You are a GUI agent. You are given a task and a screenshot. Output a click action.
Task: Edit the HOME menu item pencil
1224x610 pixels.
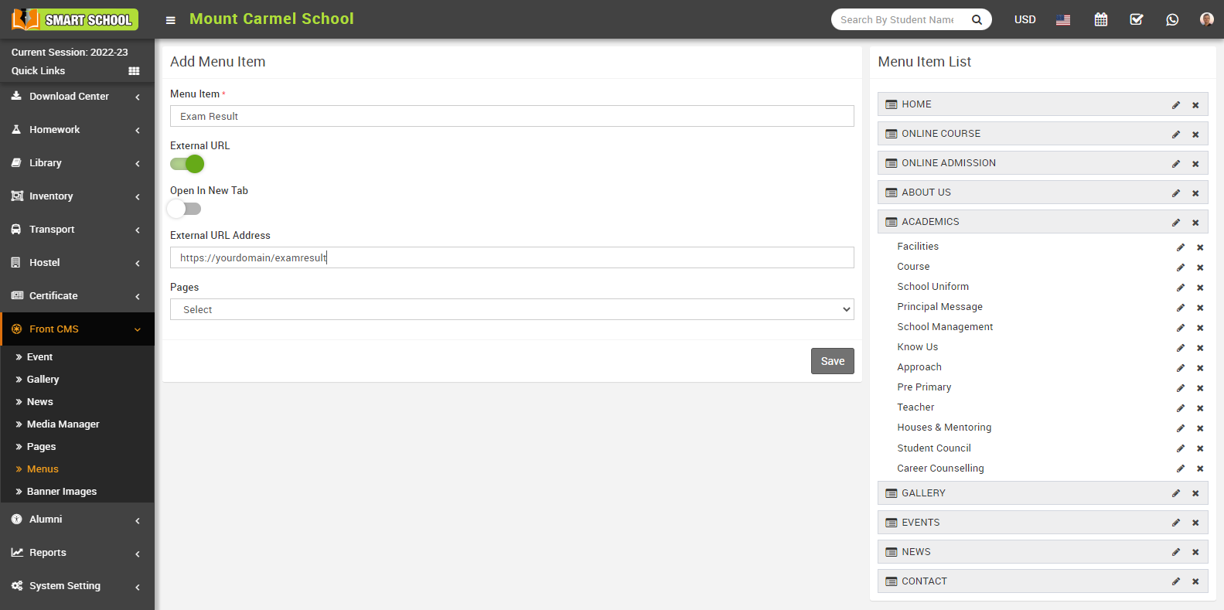point(1176,105)
